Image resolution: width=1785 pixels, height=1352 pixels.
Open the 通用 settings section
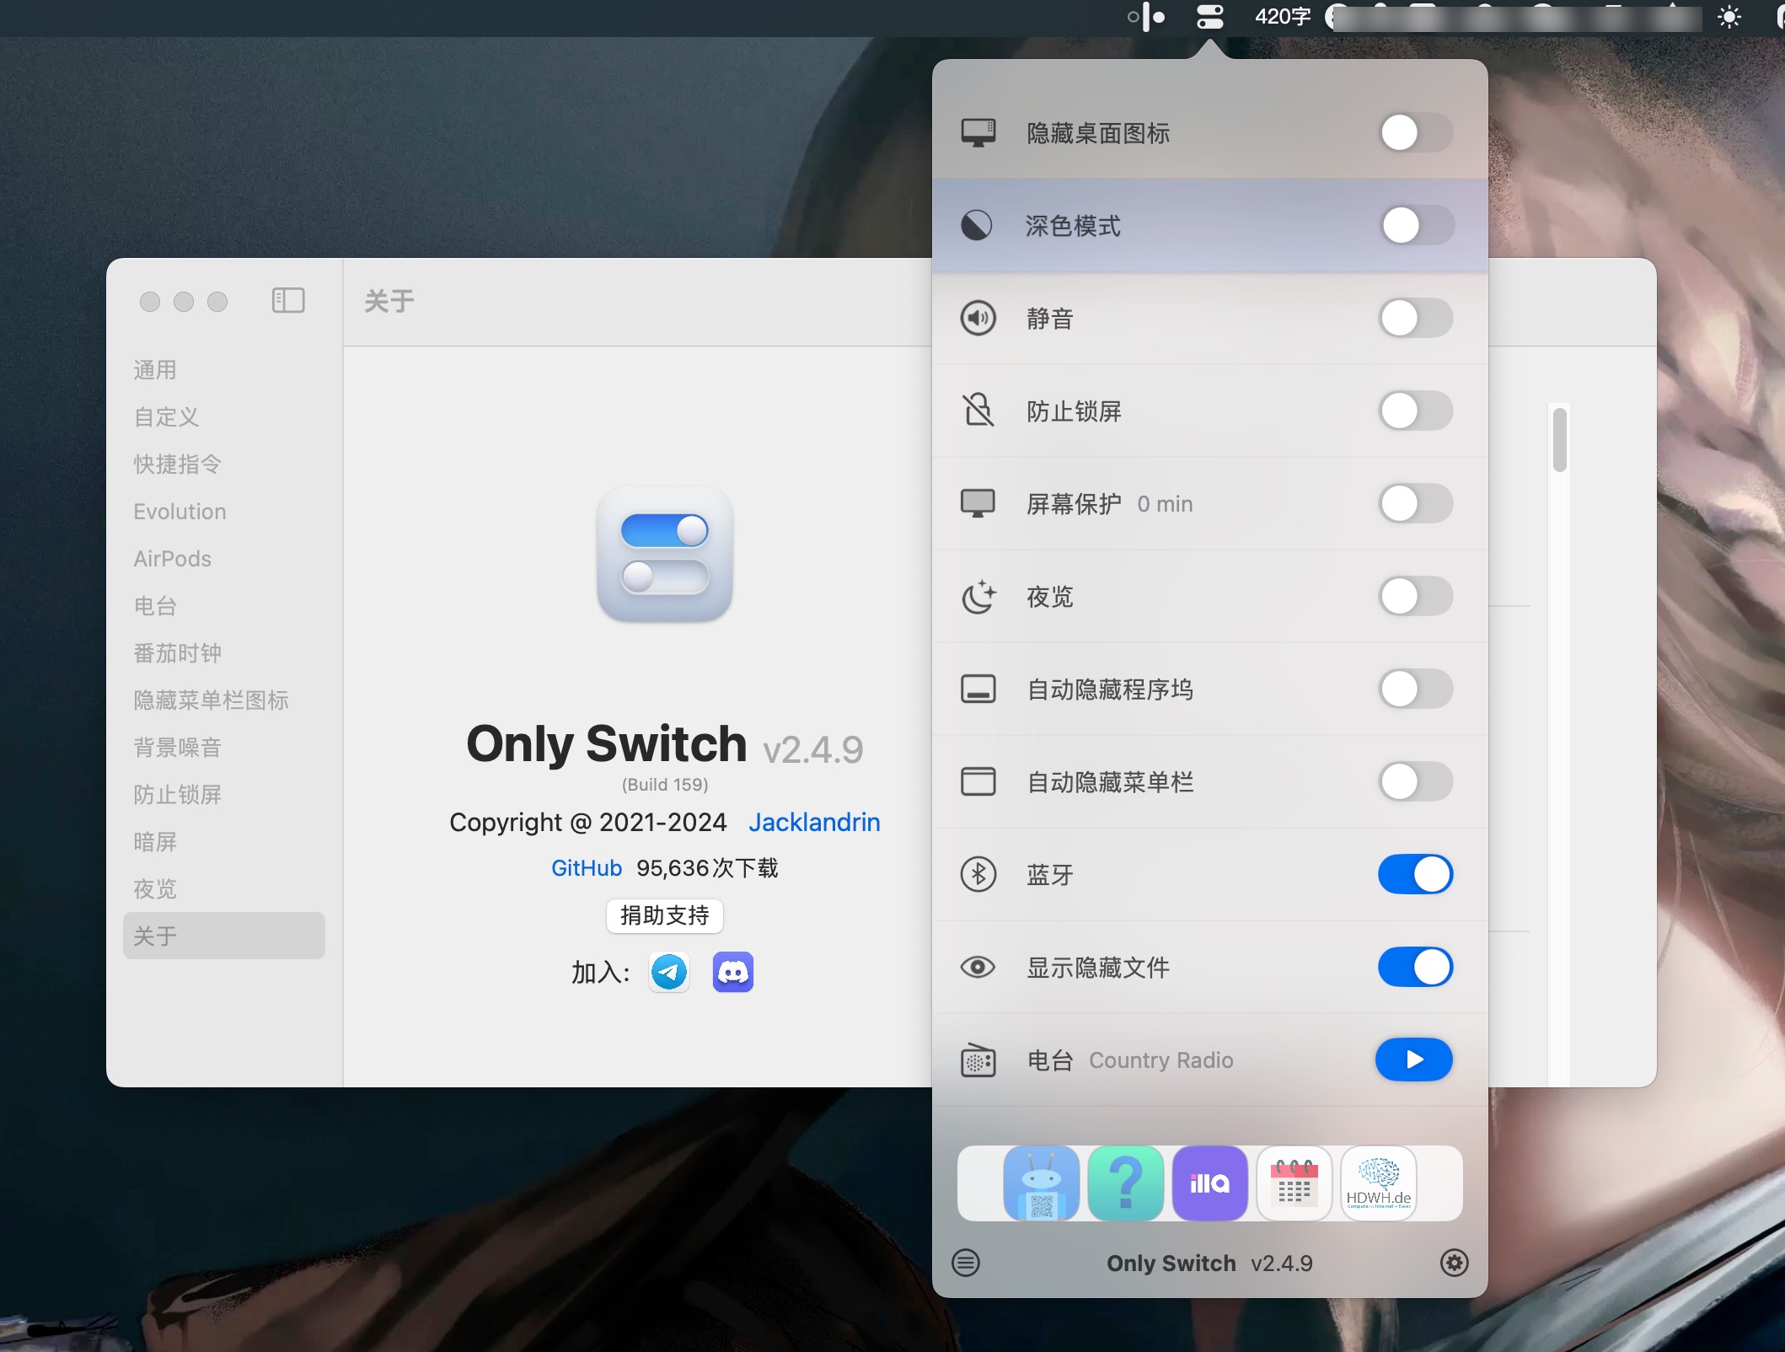(155, 370)
